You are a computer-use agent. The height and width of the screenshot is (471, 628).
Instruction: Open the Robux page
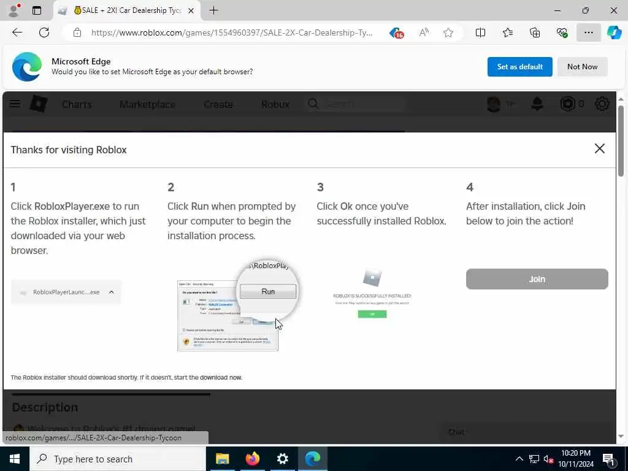point(275,104)
